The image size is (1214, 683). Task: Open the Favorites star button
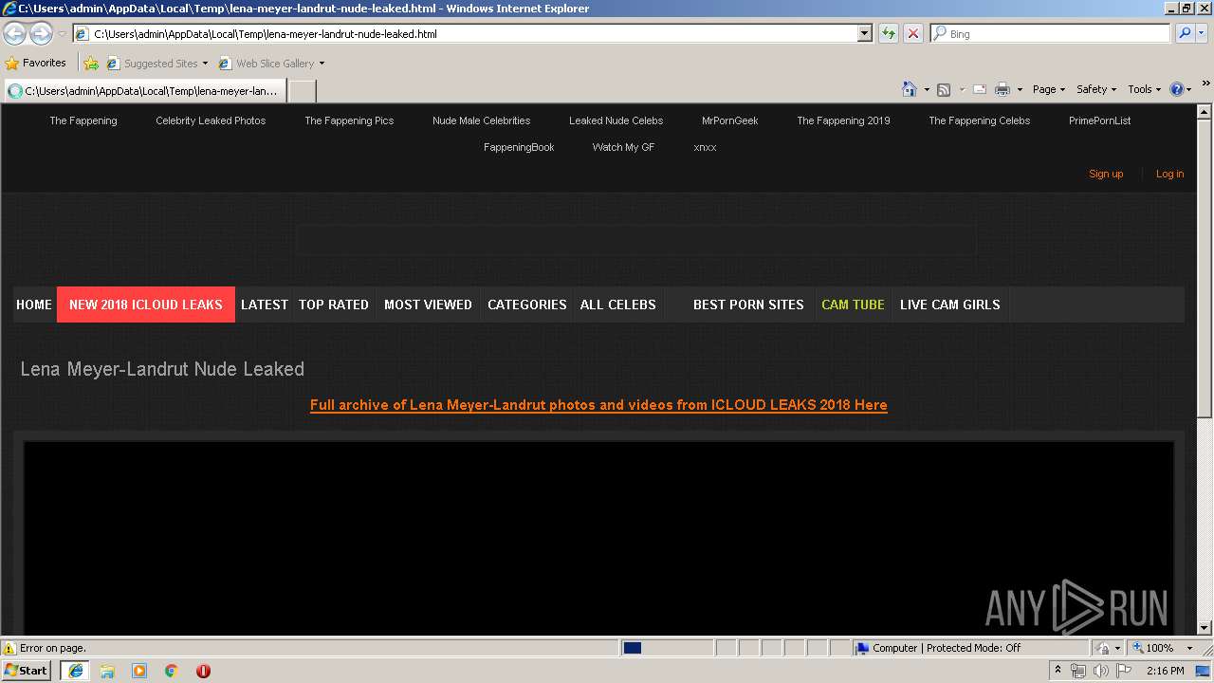pos(35,63)
